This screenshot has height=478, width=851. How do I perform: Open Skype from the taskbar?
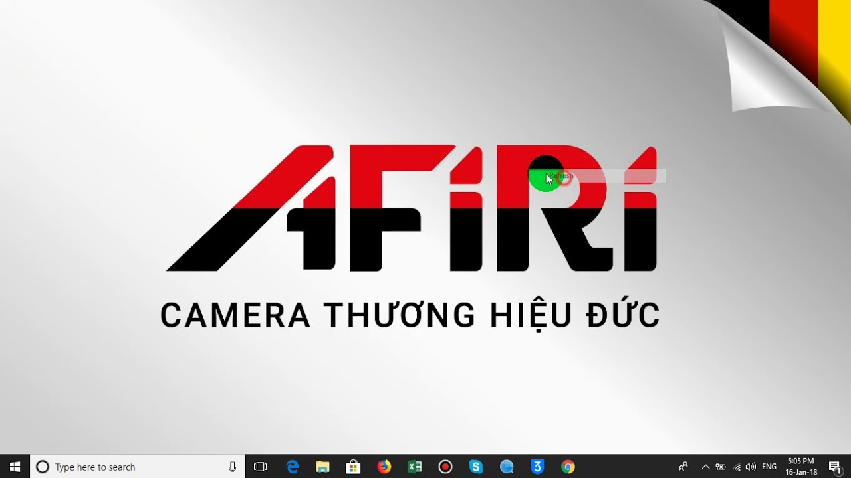[476, 467]
